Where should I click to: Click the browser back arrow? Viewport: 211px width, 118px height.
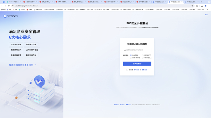[x=2, y=6]
